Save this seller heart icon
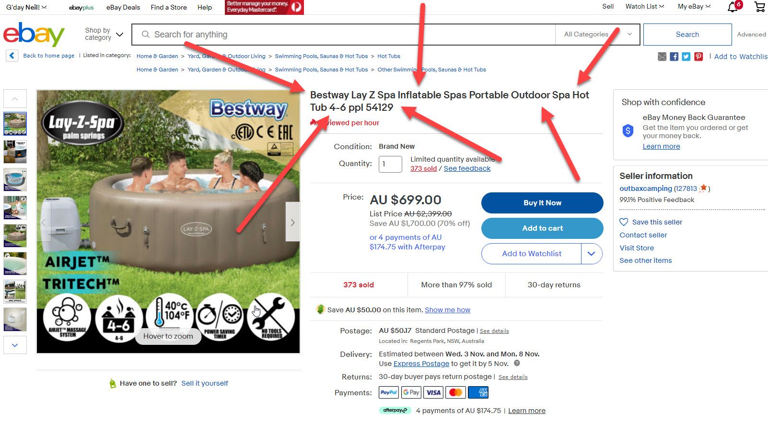Viewport: 768px width, 425px height. (x=624, y=222)
